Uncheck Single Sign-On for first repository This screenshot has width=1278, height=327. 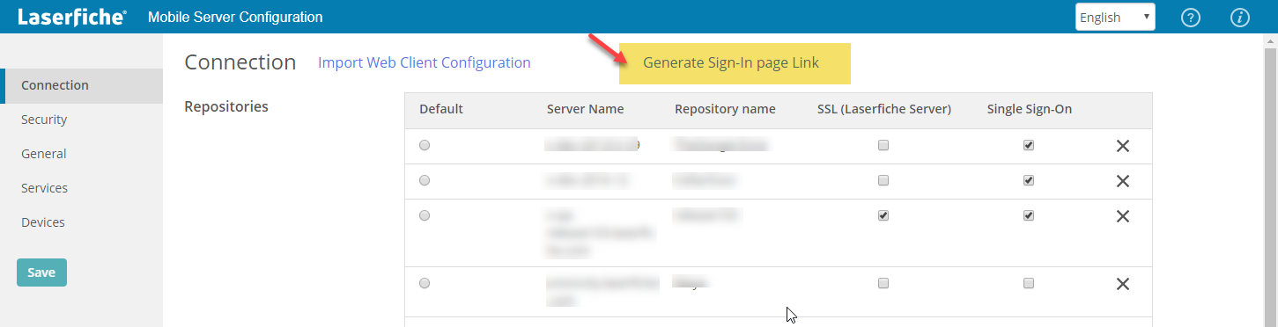[x=1029, y=146]
